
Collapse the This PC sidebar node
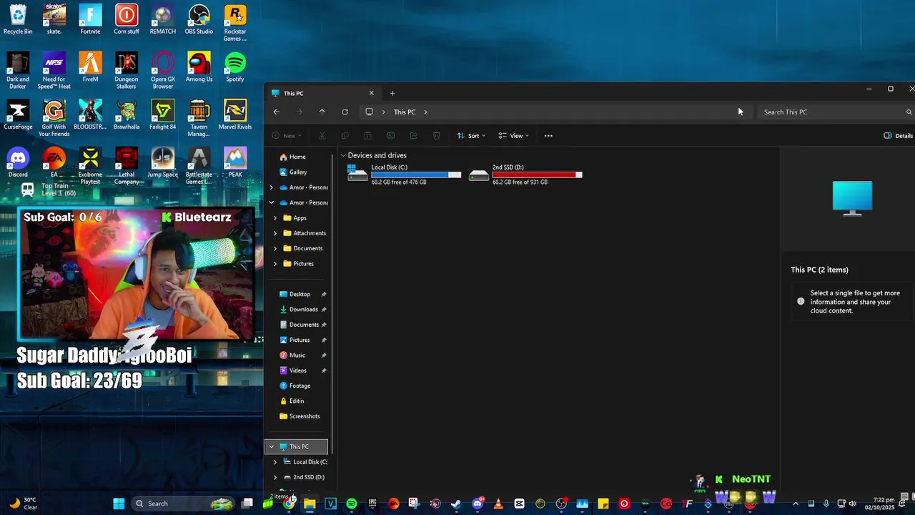click(271, 446)
